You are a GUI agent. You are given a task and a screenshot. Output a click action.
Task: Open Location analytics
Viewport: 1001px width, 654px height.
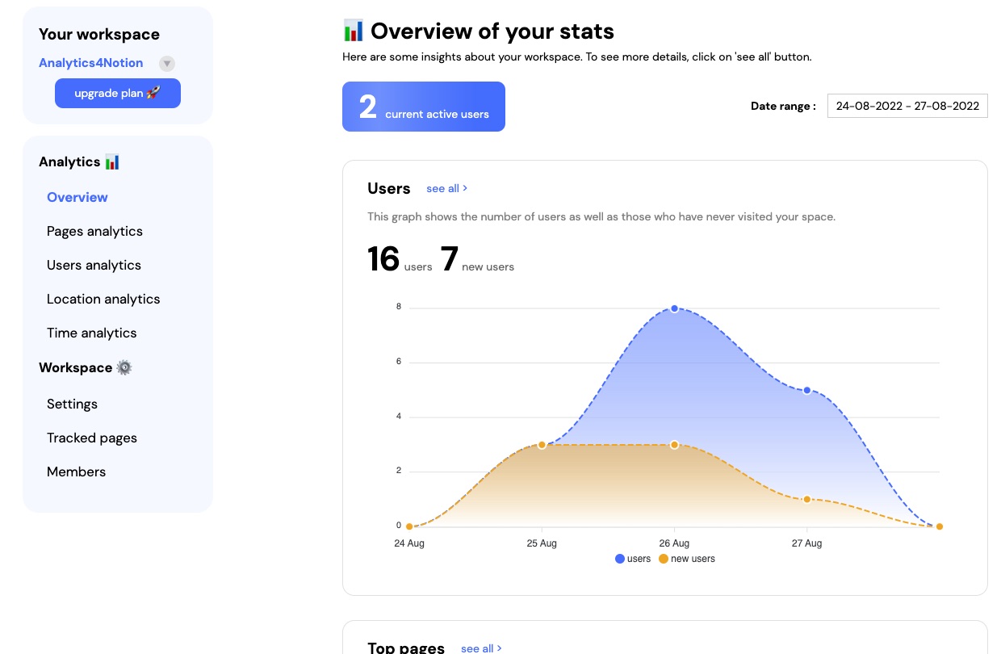click(x=103, y=299)
